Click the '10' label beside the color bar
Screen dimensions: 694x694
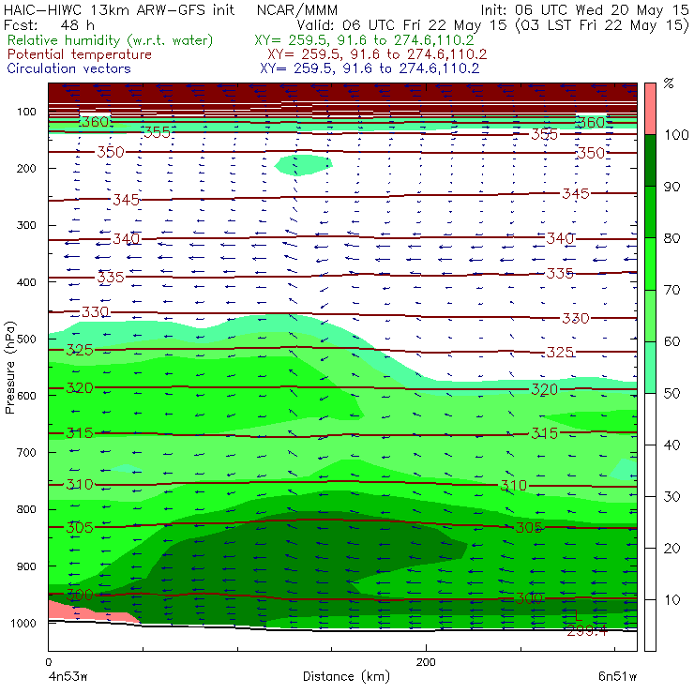(671, 600)
